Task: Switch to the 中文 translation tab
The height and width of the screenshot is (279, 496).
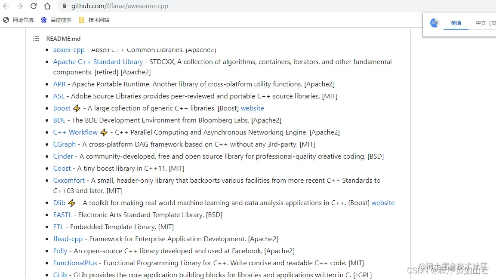Action: [x=484, y=23]
